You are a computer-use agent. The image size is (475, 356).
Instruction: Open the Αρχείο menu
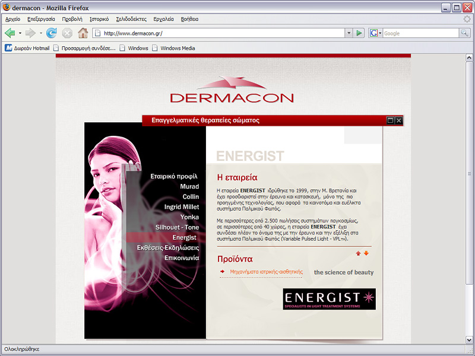[12, 19]
